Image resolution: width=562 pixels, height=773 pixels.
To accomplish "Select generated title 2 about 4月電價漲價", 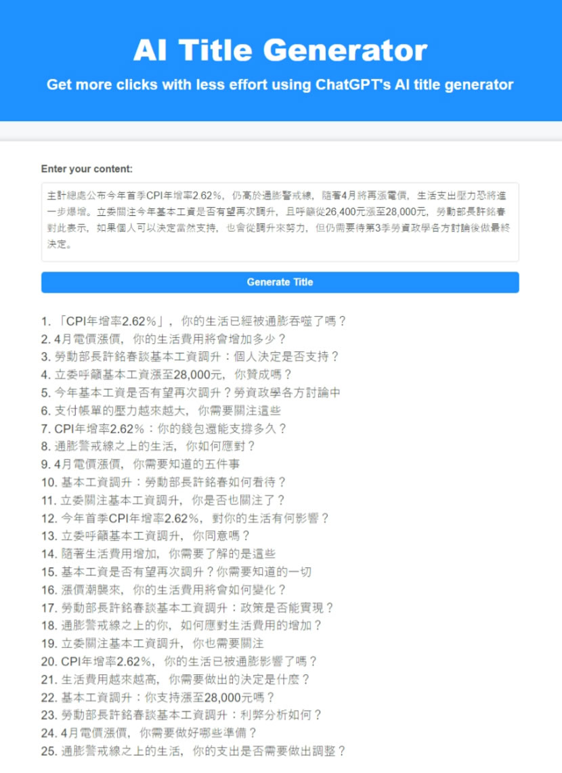I will 163,339.
